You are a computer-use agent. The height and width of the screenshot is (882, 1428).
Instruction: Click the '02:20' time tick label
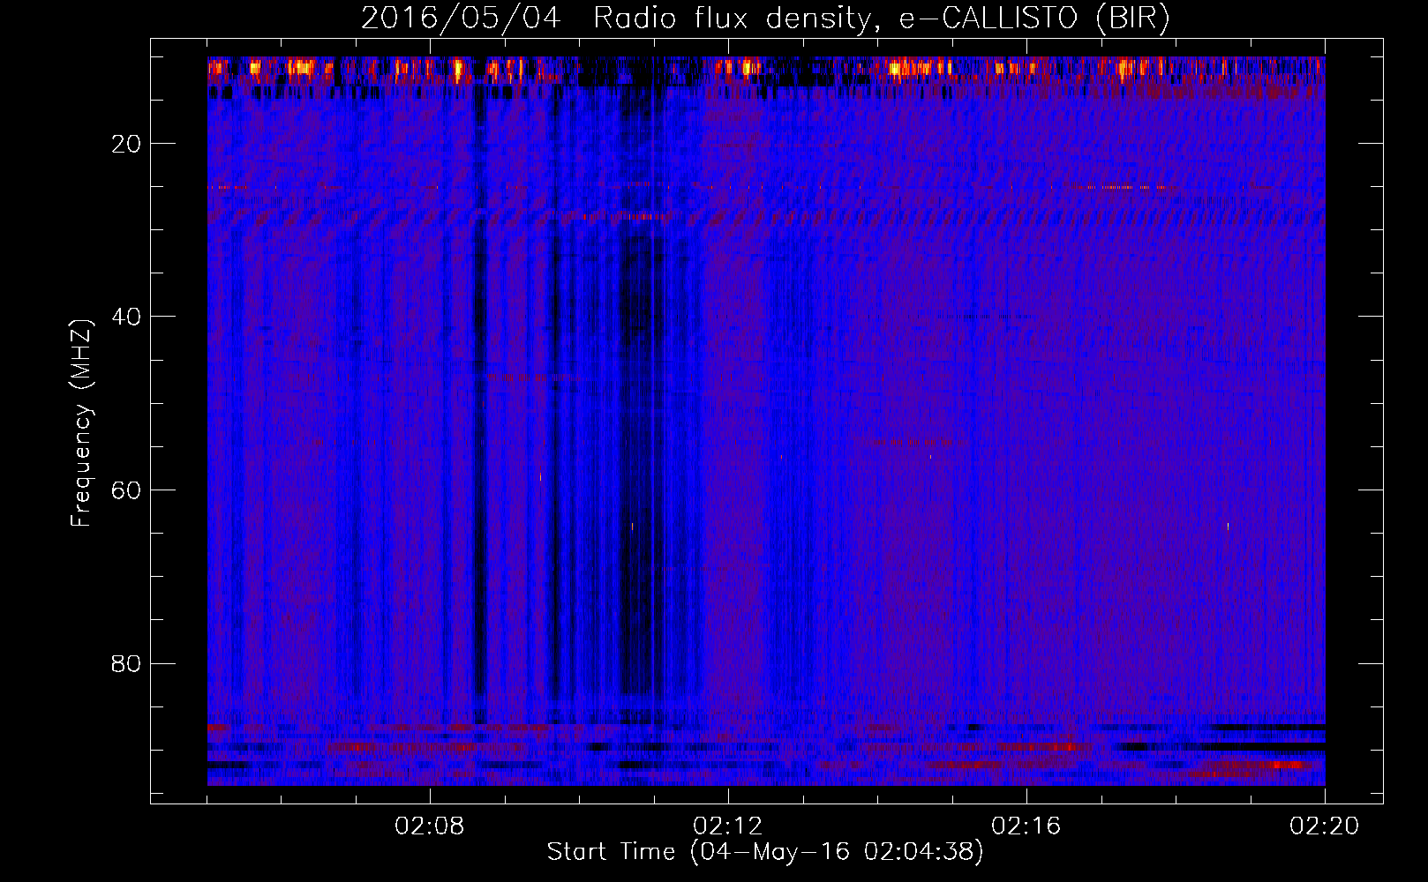pos(1325,826)
